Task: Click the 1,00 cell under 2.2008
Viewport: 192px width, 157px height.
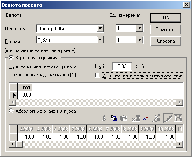Action: [x=26, y=137]
